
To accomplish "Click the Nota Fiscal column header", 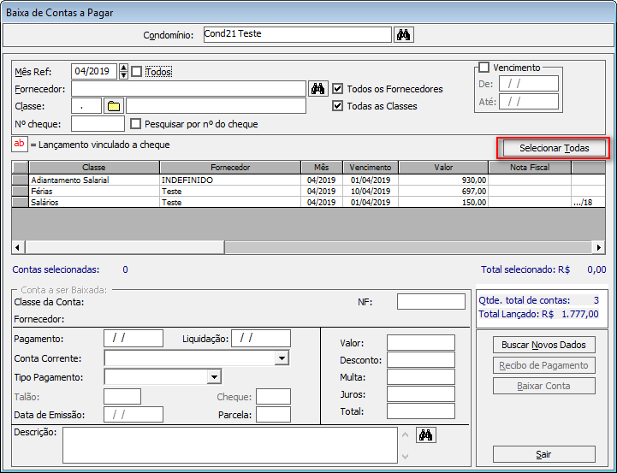I will [x=530, y=168].
